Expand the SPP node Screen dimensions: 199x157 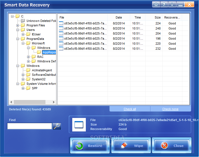[x=23, y=88]
